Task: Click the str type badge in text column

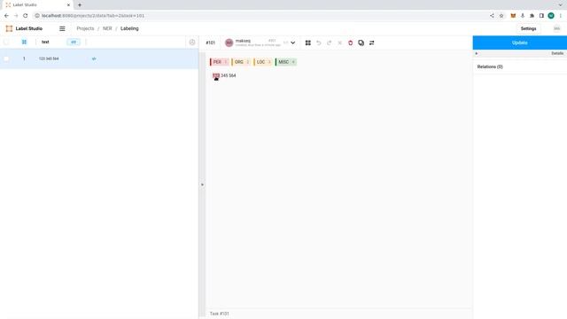Action: pos(74,42)
